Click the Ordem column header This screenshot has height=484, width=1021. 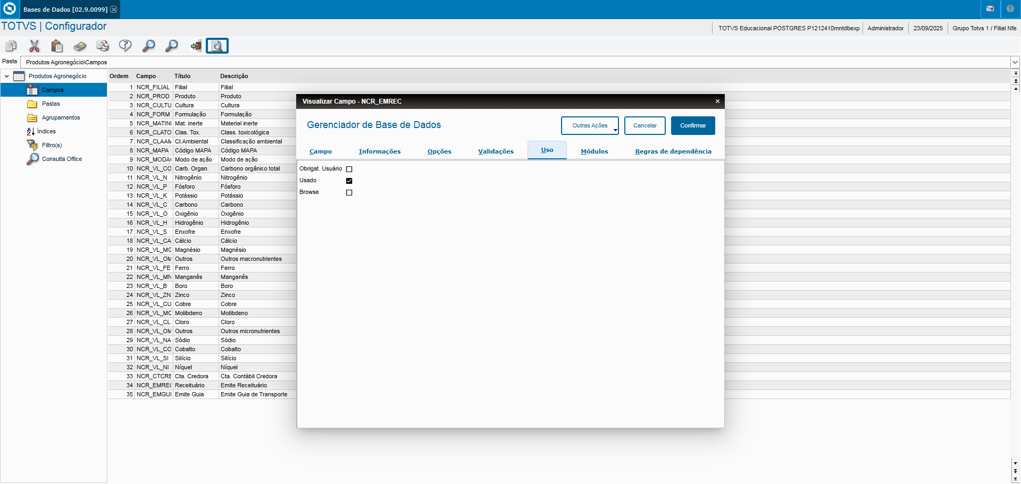pyautogui.click(x=119, y=76)
